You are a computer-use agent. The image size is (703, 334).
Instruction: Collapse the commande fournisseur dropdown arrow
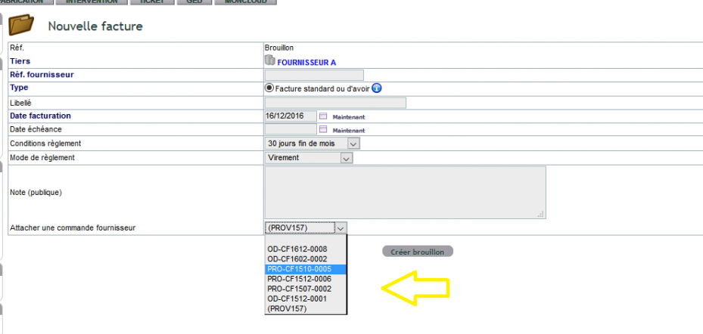pos(341,228)
